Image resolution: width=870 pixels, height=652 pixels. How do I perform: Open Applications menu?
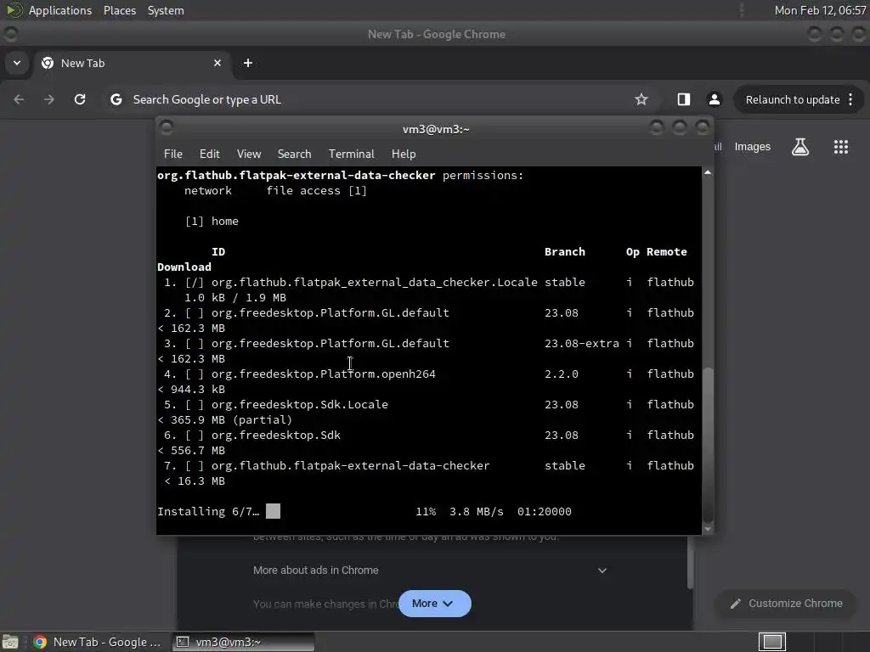click(x=60, y=10)
